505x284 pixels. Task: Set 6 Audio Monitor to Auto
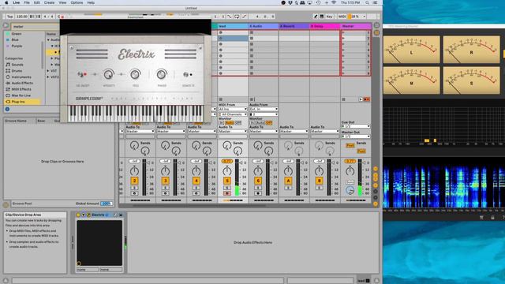(x=260, y=123)
